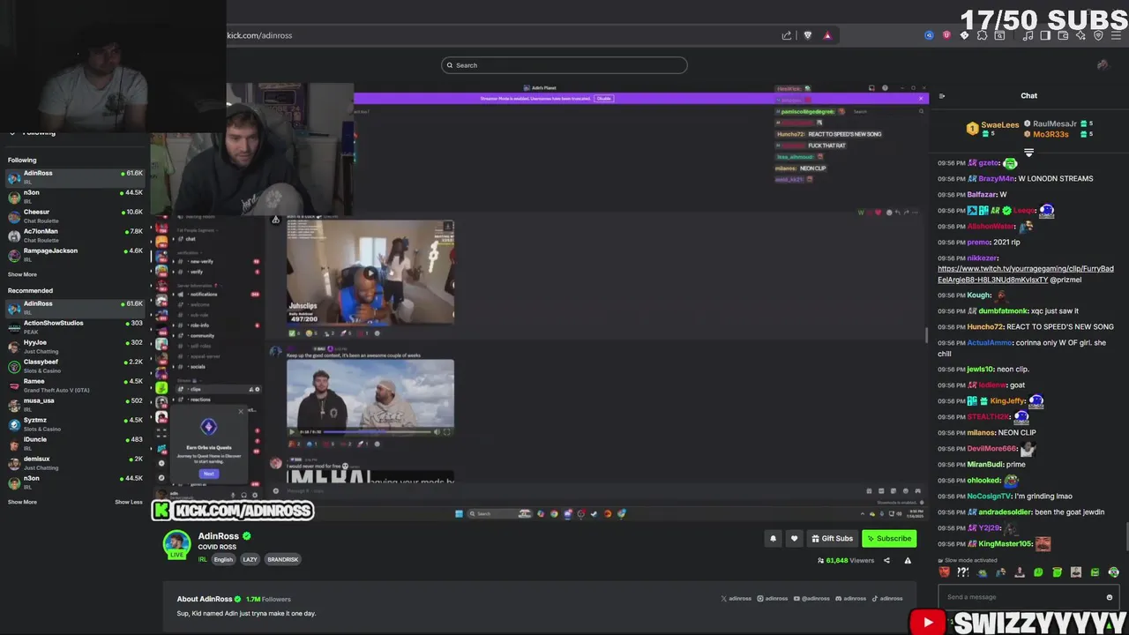
Task: Click the English language tag
Action: coord(223,559)
